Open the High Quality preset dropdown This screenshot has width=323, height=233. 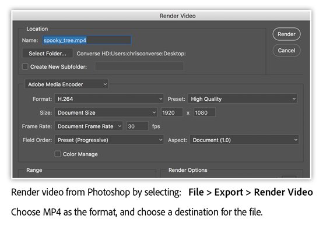coord(243,99)
